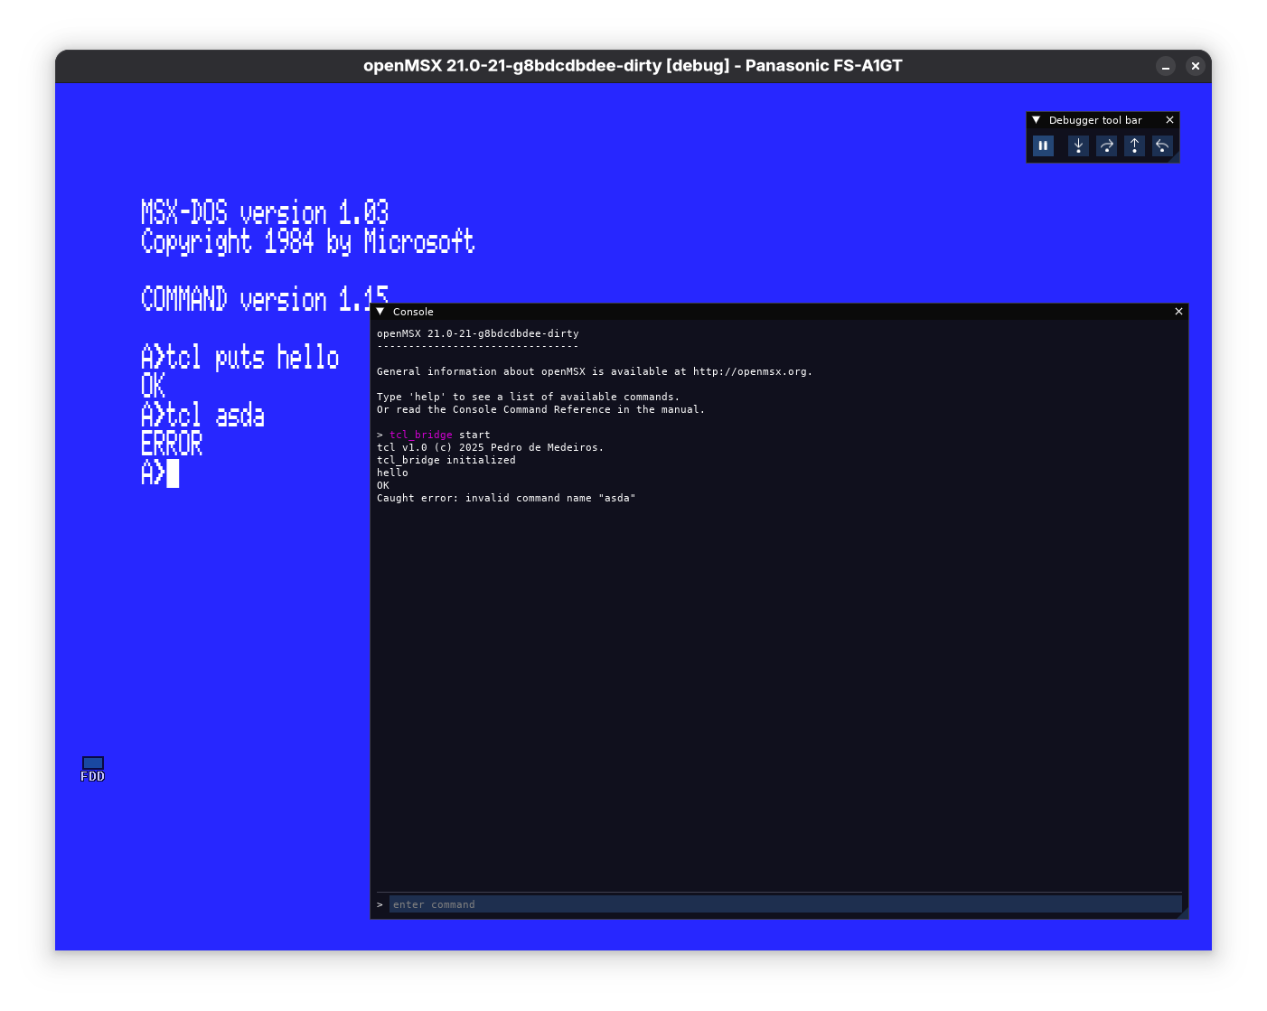
Task: Collapse the Console window
Action: [380, 312]
